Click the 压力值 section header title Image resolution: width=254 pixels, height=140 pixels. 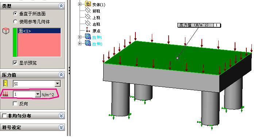coord(9,75)
